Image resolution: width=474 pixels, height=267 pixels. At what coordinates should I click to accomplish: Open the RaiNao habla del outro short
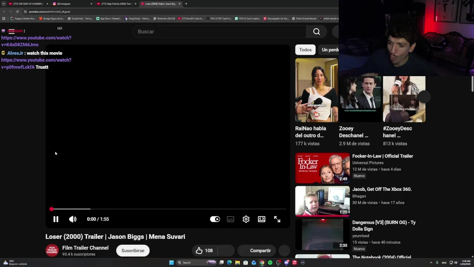tap(316, 90)
